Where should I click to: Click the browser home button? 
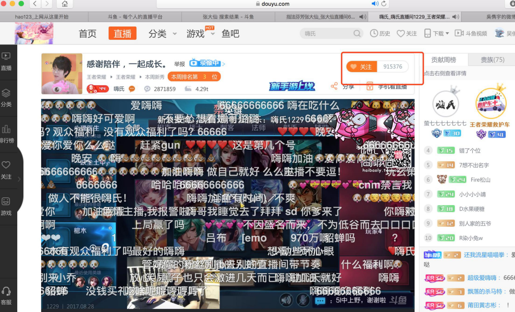pyautogui.click(x=64, y=4)
